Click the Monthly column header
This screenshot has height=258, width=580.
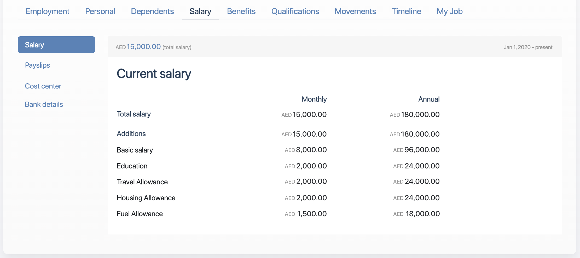[x=314, y=99]
